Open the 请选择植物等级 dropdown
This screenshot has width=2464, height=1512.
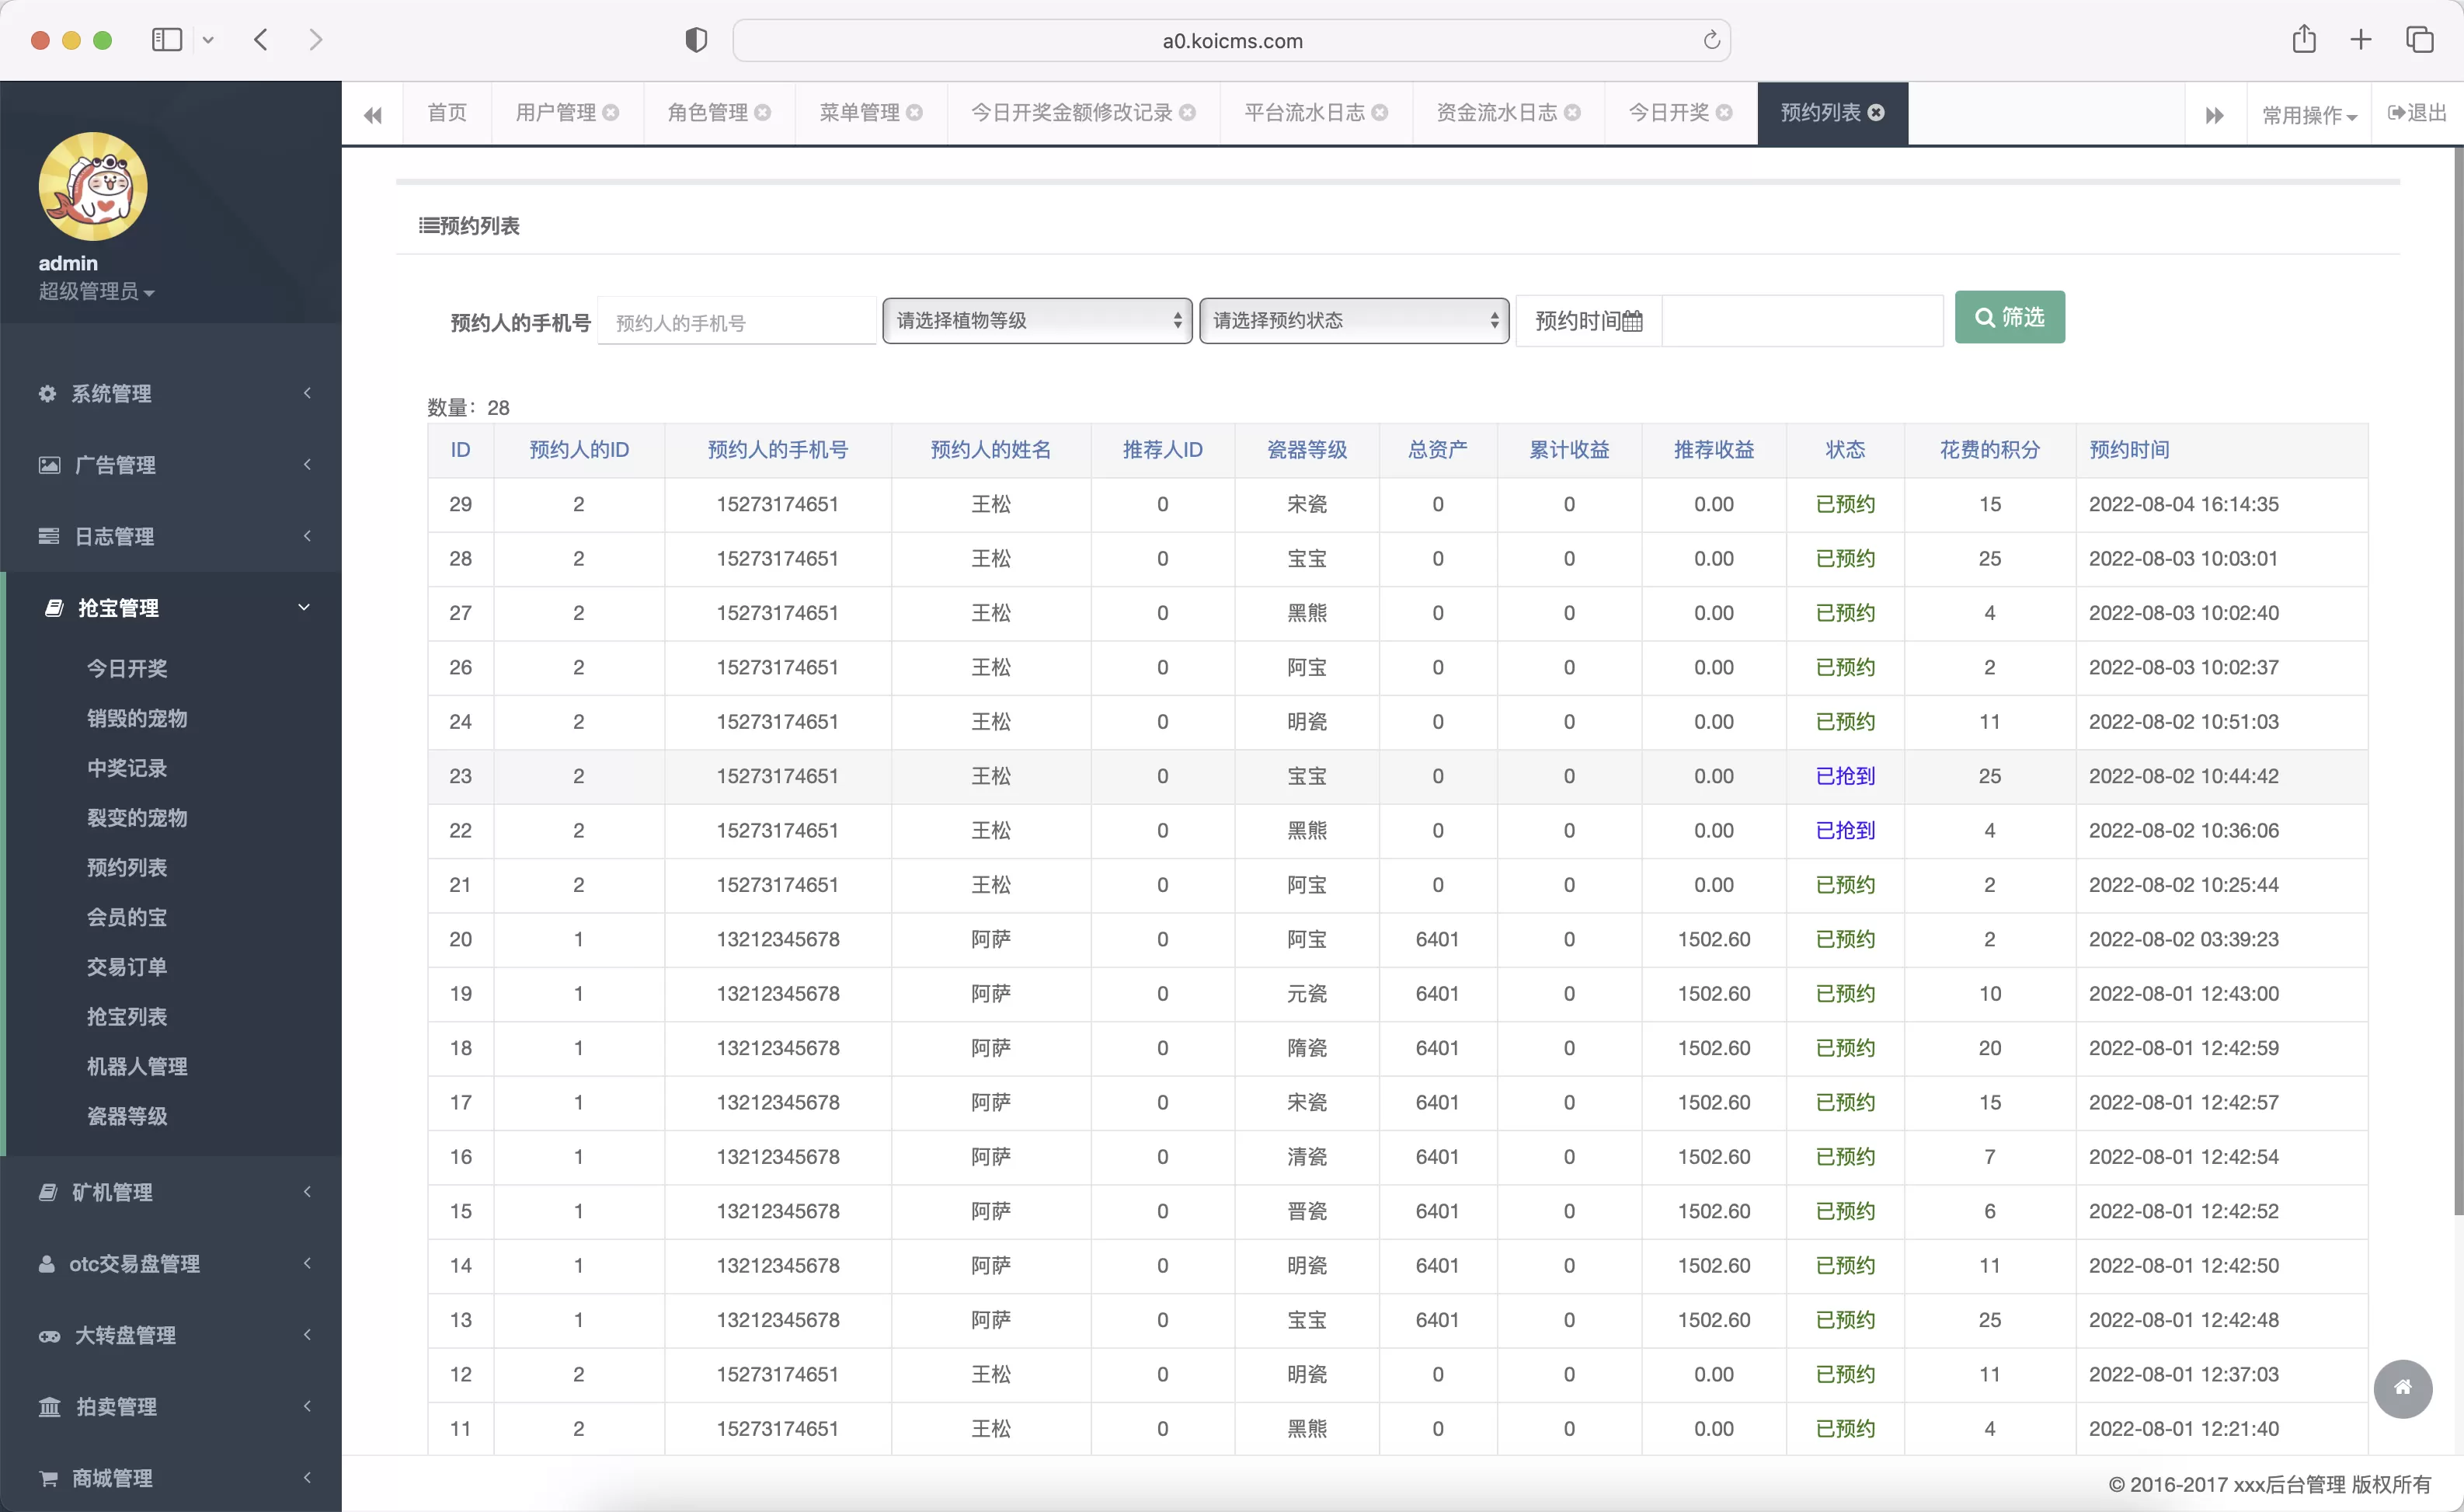point(1037,321)
